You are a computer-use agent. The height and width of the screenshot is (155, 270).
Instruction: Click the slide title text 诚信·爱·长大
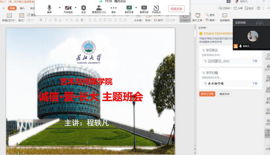point(90,97)
